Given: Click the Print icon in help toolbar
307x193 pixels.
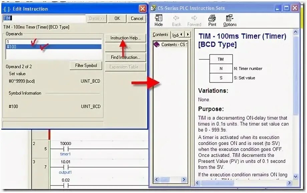Looking at the screenshot, I should 212,20.
